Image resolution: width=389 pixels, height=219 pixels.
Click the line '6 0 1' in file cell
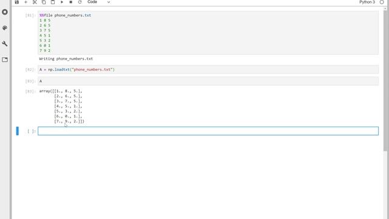(45, 46)
